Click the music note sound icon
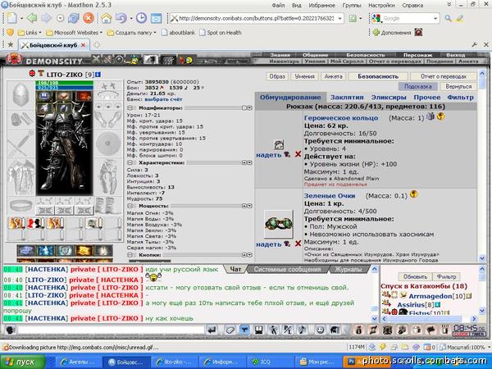492x369 pixels. [x=302, y=330]
